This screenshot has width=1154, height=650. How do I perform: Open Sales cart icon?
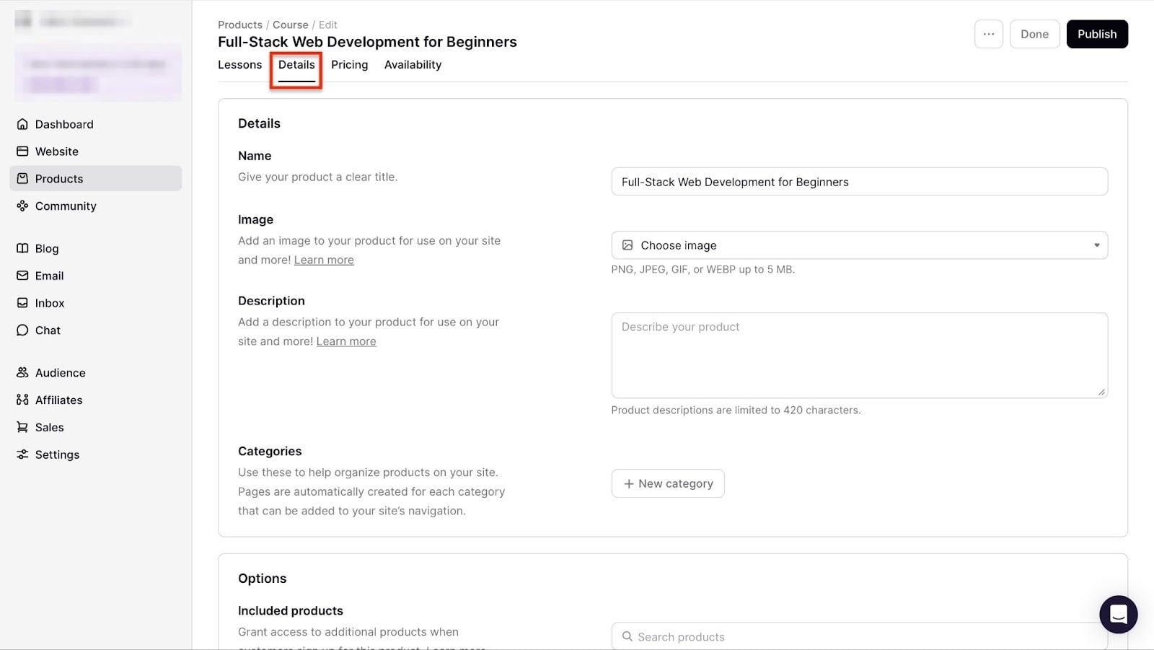click(x=22, y=427)
